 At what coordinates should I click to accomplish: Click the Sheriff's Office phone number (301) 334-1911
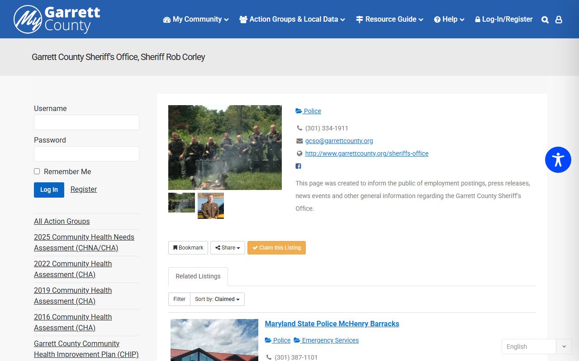click(x=327, y=128)
